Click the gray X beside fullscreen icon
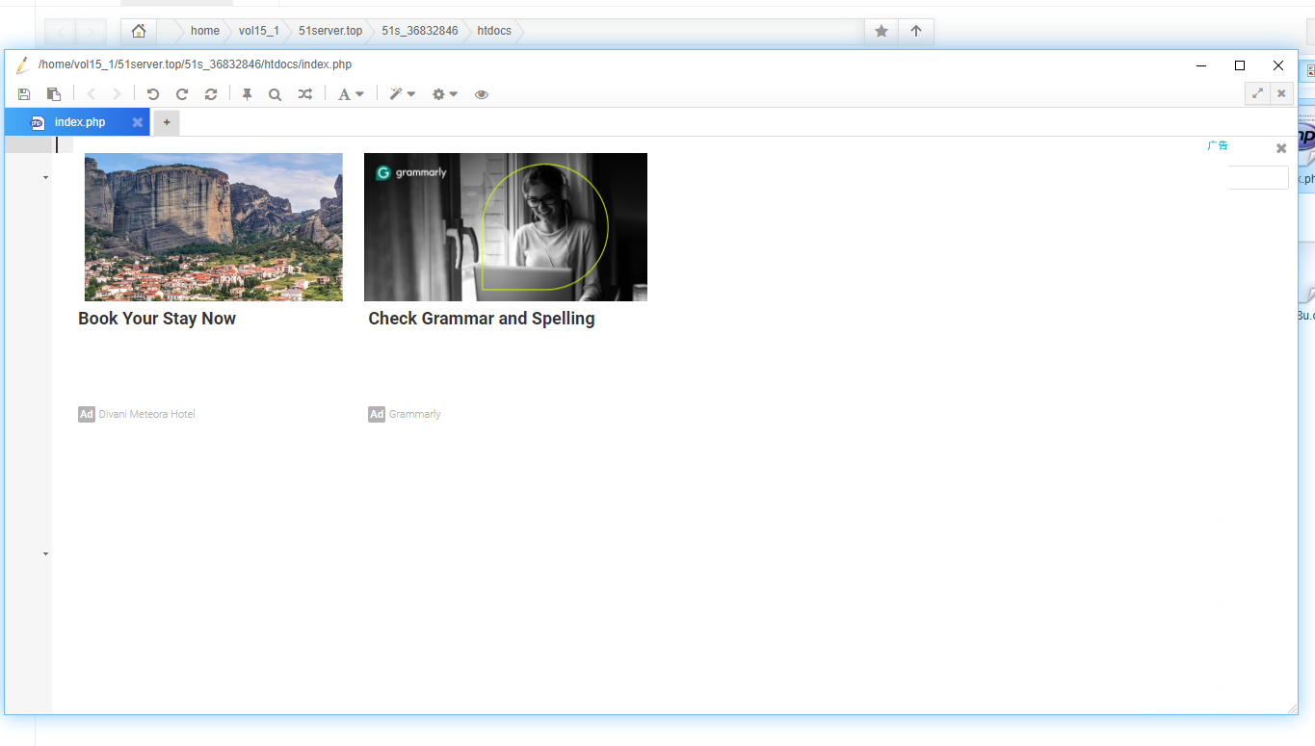This screenshot has width=1315, height=746. [x=1281, y=93]
